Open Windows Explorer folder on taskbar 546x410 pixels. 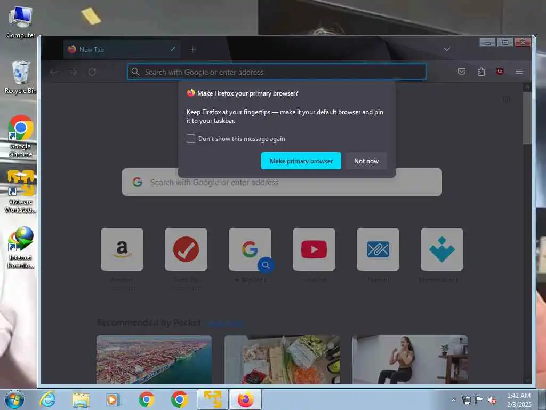(81, 399)
